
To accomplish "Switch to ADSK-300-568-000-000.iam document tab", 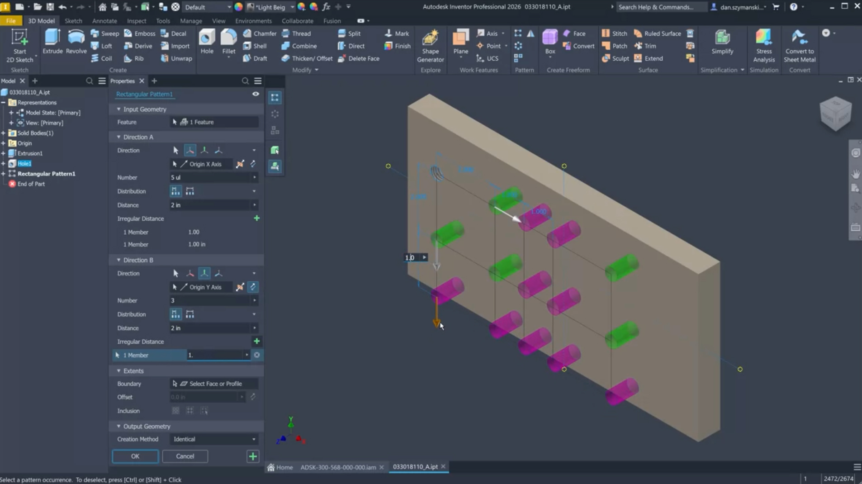I will (x=338, y=467).
